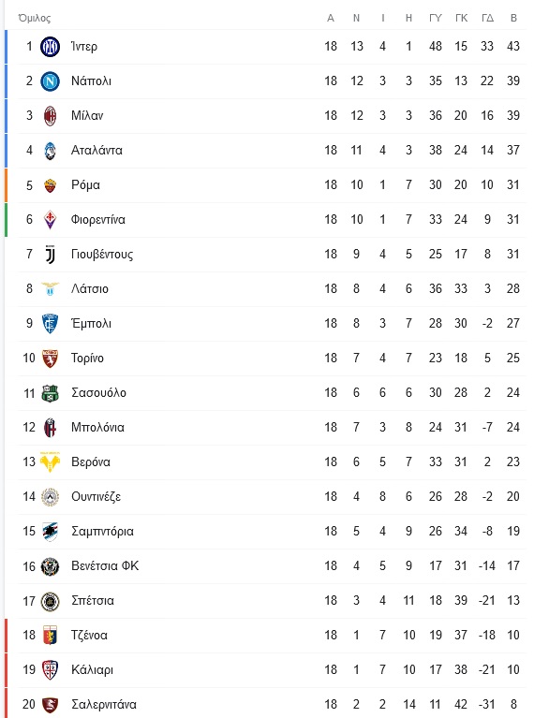Click the Sampdoria crest icon
The width and height of the screenshot is (534, 718).
coord(50,532)
